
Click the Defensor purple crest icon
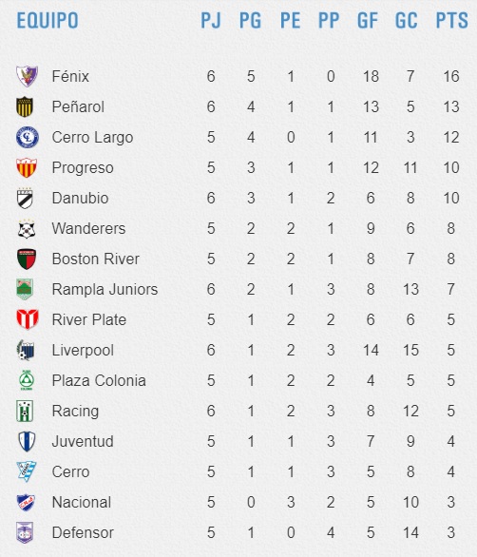[25, 532]
